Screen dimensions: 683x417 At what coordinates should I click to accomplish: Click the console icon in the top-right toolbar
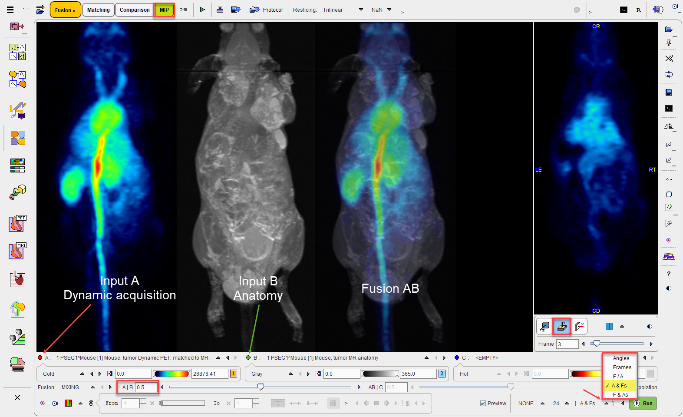coord(624,10)
